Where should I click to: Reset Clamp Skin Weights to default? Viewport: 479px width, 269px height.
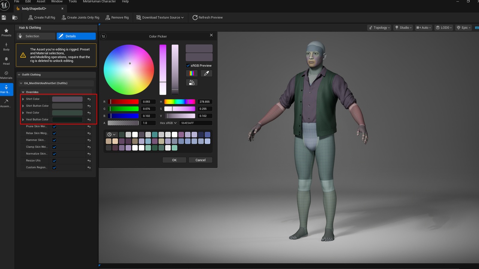(89, 147)
